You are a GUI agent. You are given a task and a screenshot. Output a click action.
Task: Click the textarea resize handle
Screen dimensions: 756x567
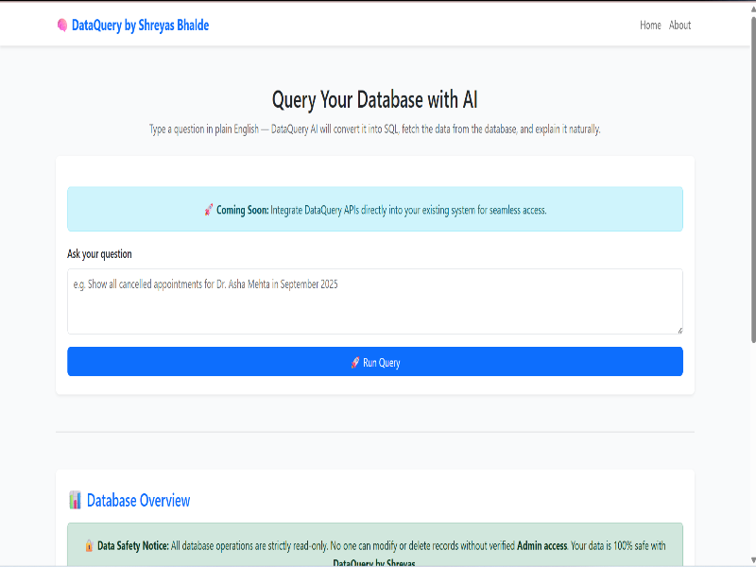(x=679, y=329)
